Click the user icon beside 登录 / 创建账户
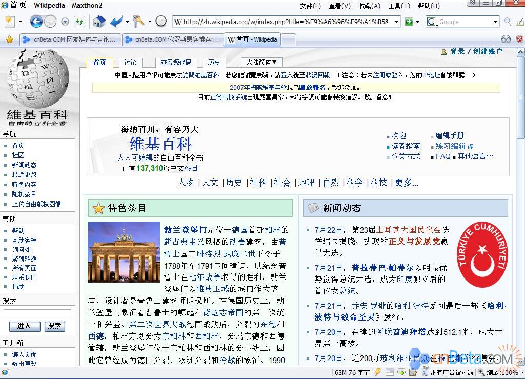Image resolution: width=525 pixels, height=379 pixels. click(443, 52)
